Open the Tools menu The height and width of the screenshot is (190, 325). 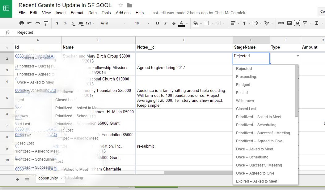pyautogui.click(x=106, y=13)
